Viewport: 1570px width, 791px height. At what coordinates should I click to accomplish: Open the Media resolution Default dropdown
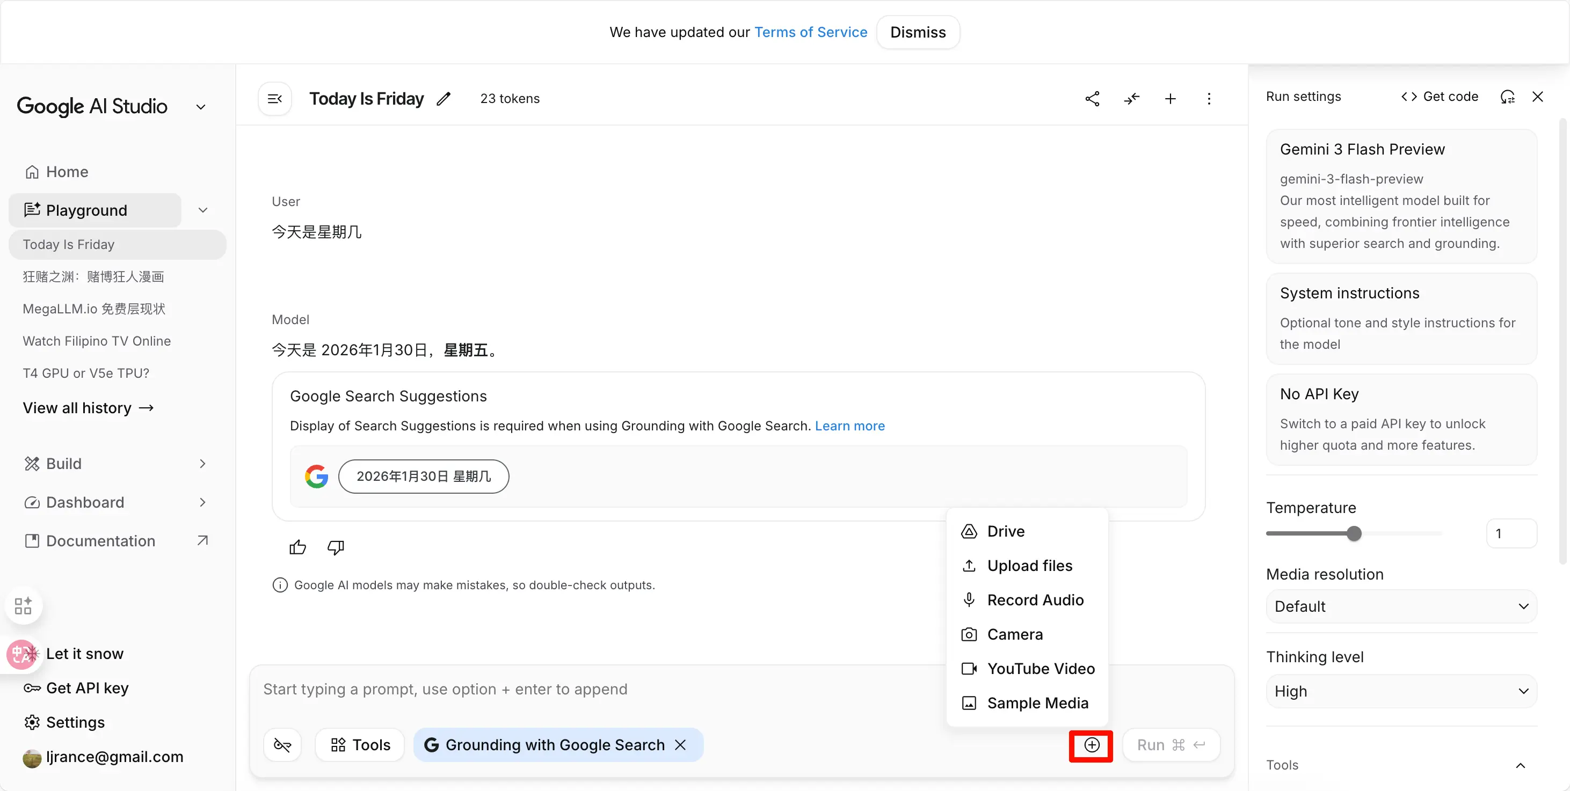(x=1401, y=606)
